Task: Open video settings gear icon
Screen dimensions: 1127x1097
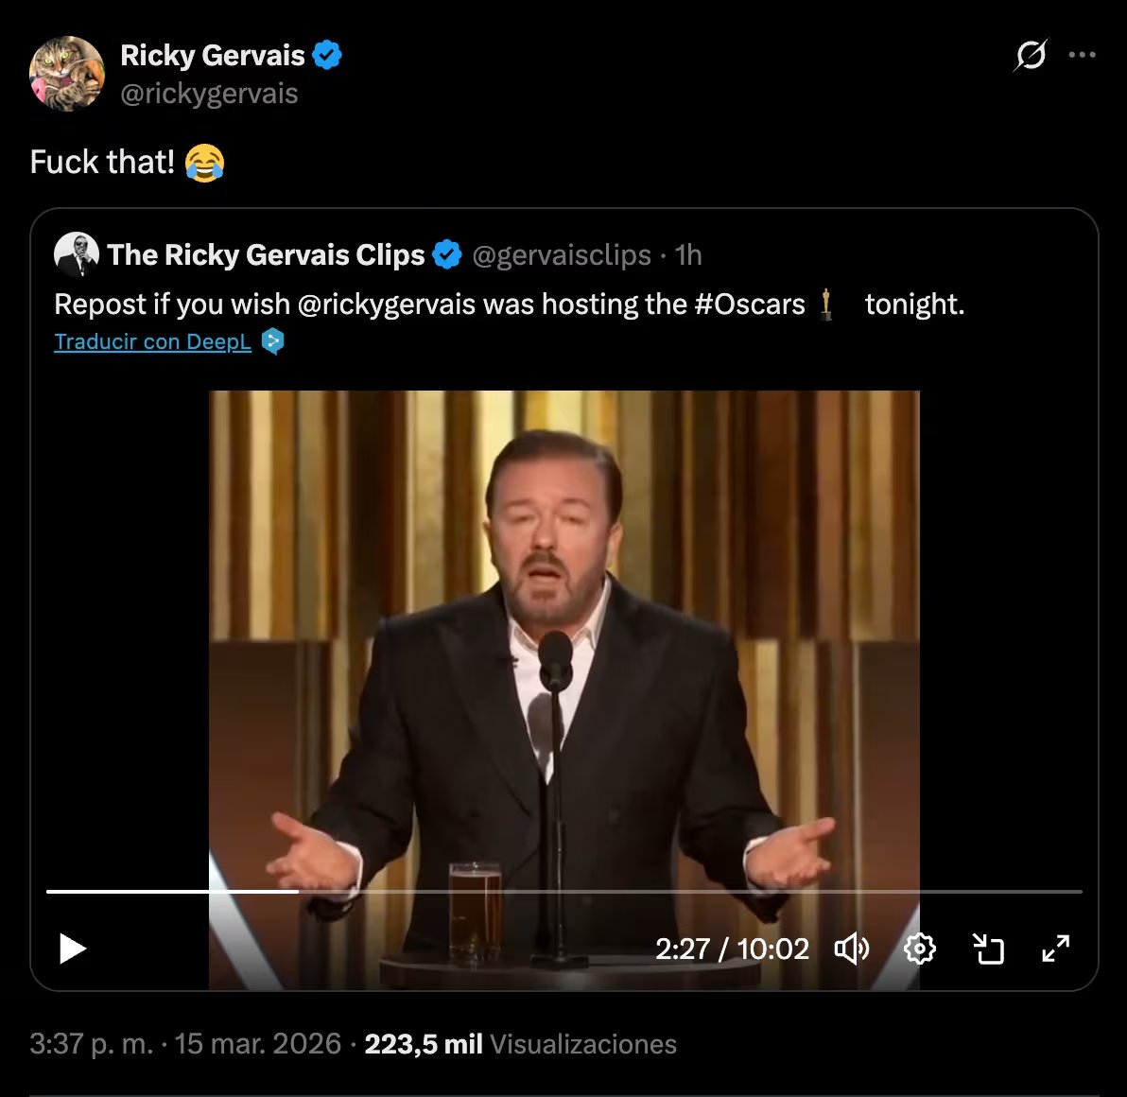Action: 920,949
